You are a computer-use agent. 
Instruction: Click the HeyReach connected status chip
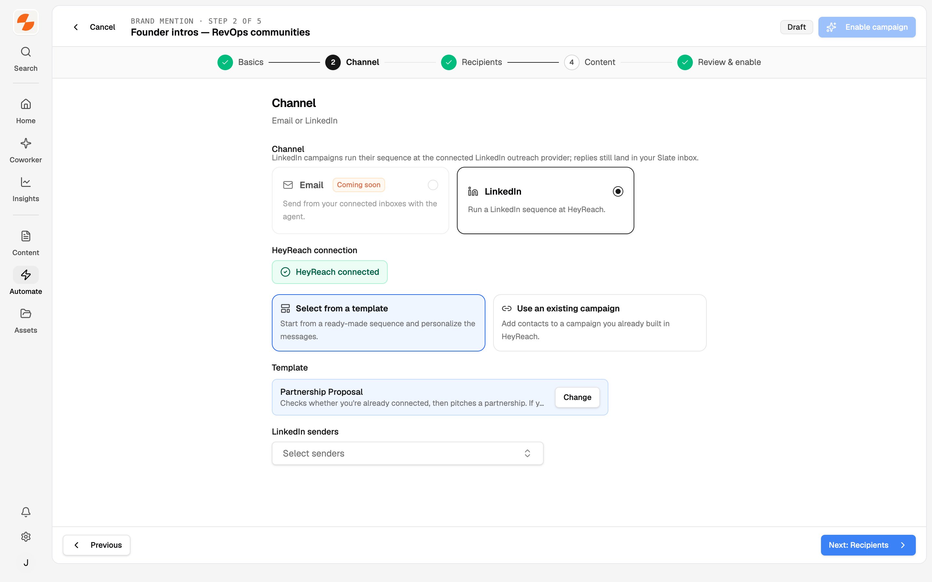(330, 272)
